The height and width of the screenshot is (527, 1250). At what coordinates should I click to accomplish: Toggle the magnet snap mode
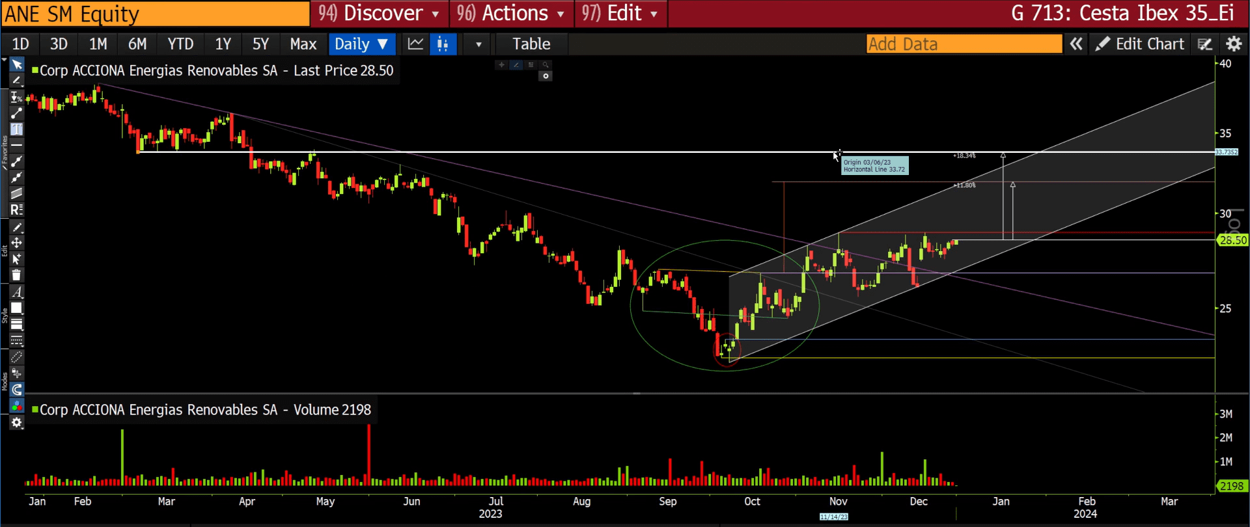click(x=17, y=390)
